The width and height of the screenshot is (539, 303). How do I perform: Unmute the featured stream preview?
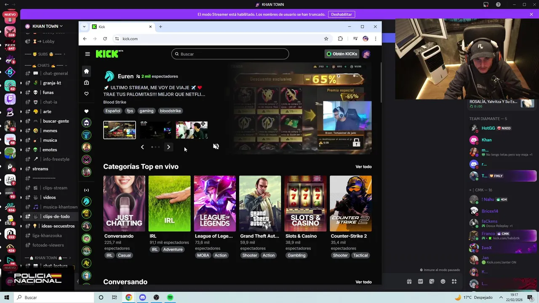click(x=216, y=146)
